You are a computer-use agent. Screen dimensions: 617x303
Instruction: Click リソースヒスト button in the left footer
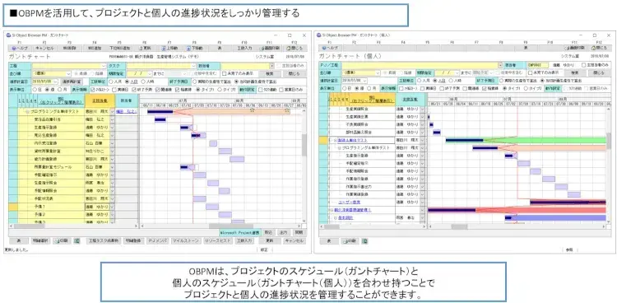[x=218, y=240]
